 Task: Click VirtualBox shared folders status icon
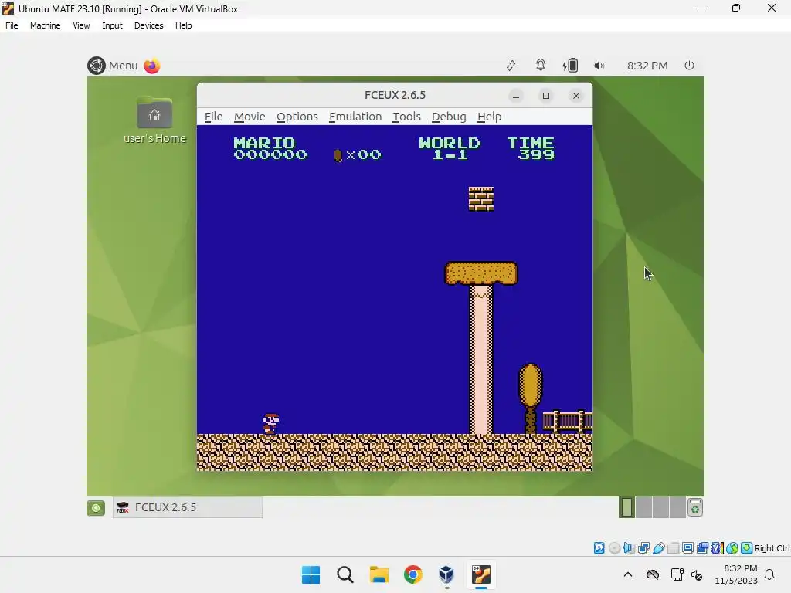coord(673,548)
